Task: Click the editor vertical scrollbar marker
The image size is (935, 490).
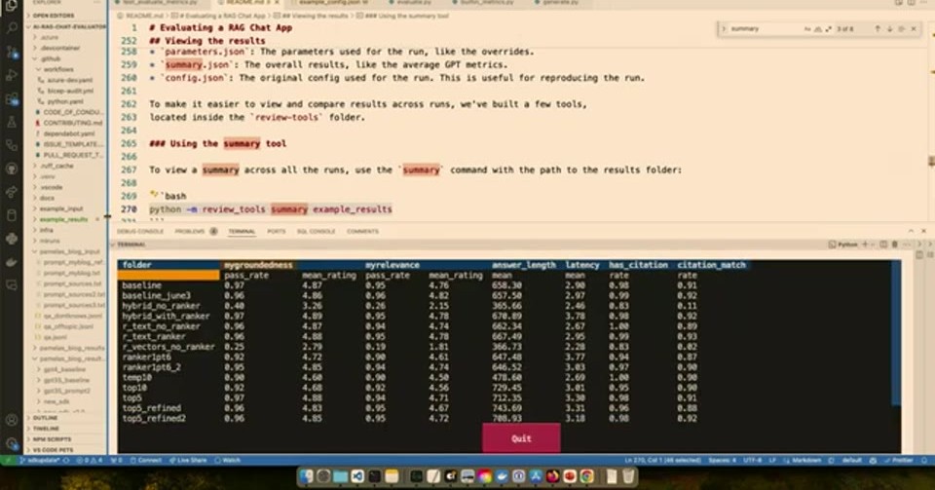Action: 931,162
